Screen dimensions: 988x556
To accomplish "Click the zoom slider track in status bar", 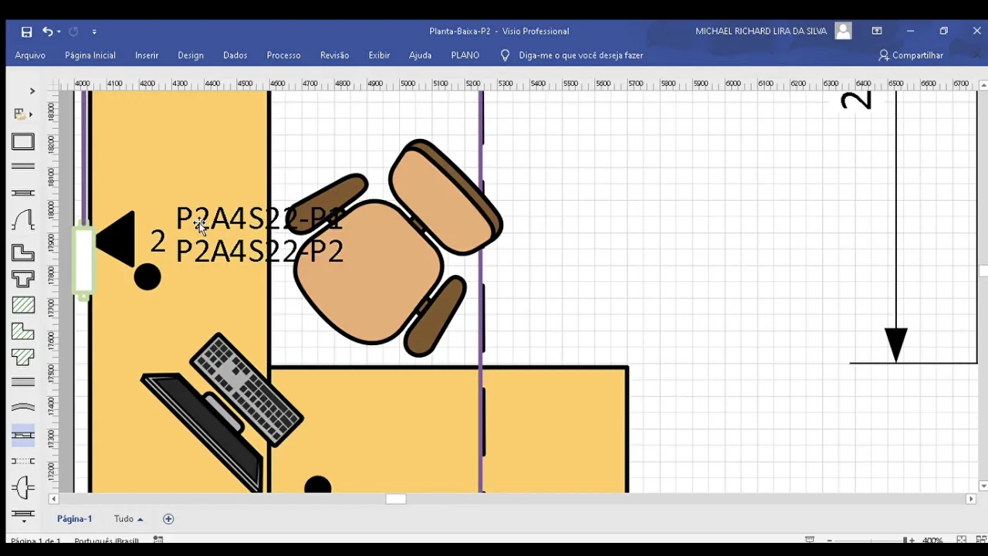I will 869,541.
